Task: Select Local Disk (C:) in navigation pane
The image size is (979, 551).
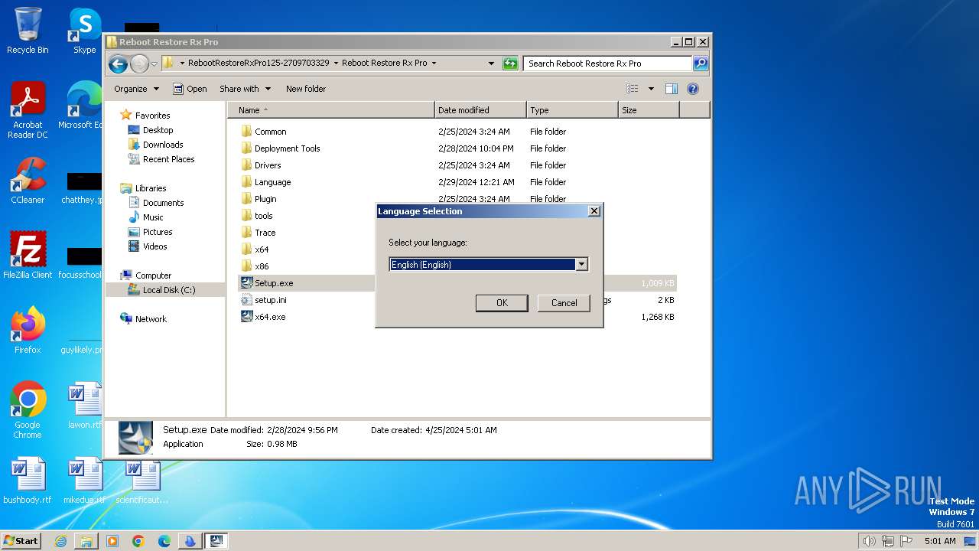Action: [161, 290]
